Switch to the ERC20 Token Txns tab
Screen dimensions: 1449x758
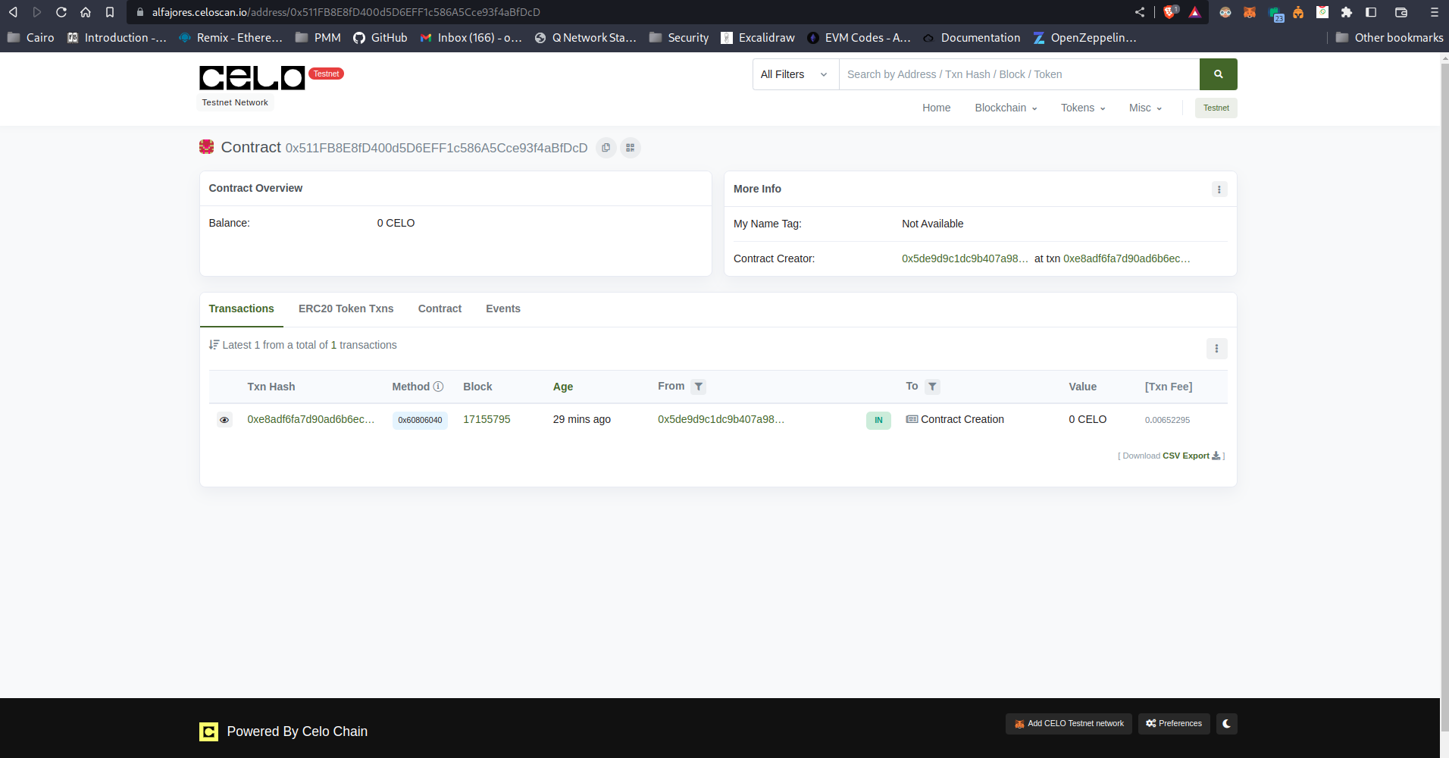point(346,309)
